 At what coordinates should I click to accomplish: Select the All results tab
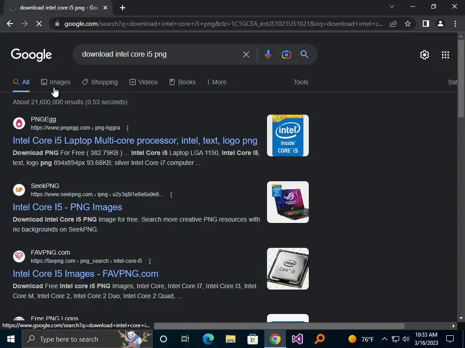click(x=21, y=82)
